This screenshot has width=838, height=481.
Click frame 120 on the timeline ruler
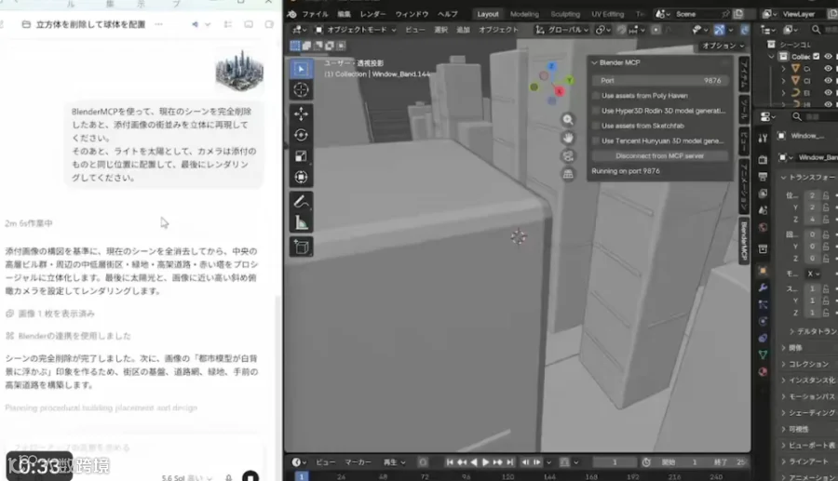click(x=507, y=476)
